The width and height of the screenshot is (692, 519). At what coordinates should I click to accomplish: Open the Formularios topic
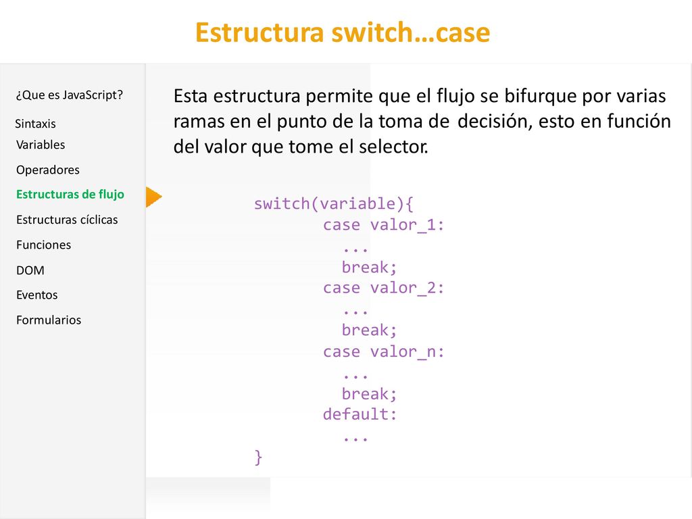click(x=49, y=320)
